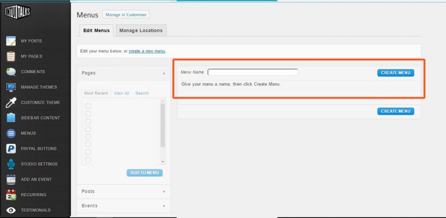Tick the seventh checkbox in Pages list

(x=88, y=152)
